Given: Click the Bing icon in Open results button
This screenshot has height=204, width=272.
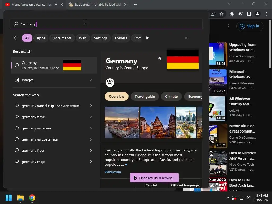Looking at the screenshot, I should click(x=135, y=178).
